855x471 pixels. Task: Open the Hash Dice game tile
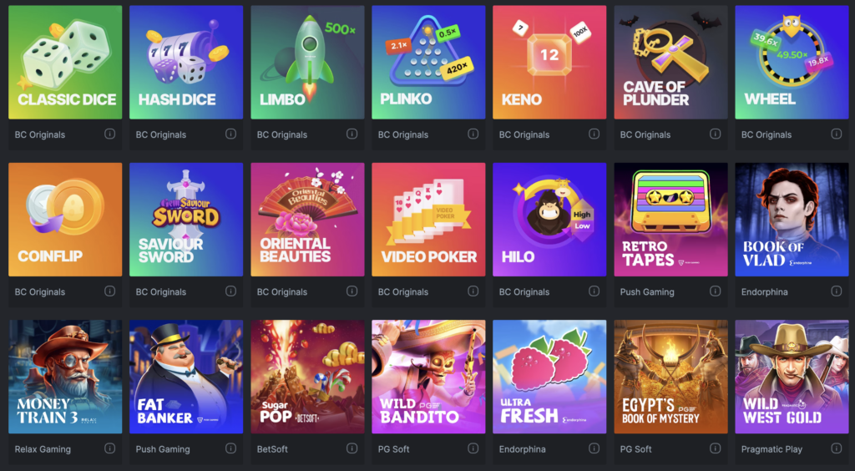click(186, 62)
